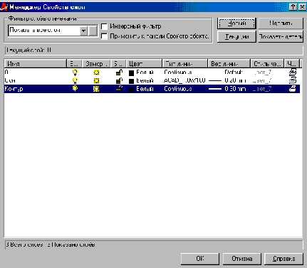
Task: Sort by the Ч... plot column header
Action: pyautogui.click(x=292, y=64)
